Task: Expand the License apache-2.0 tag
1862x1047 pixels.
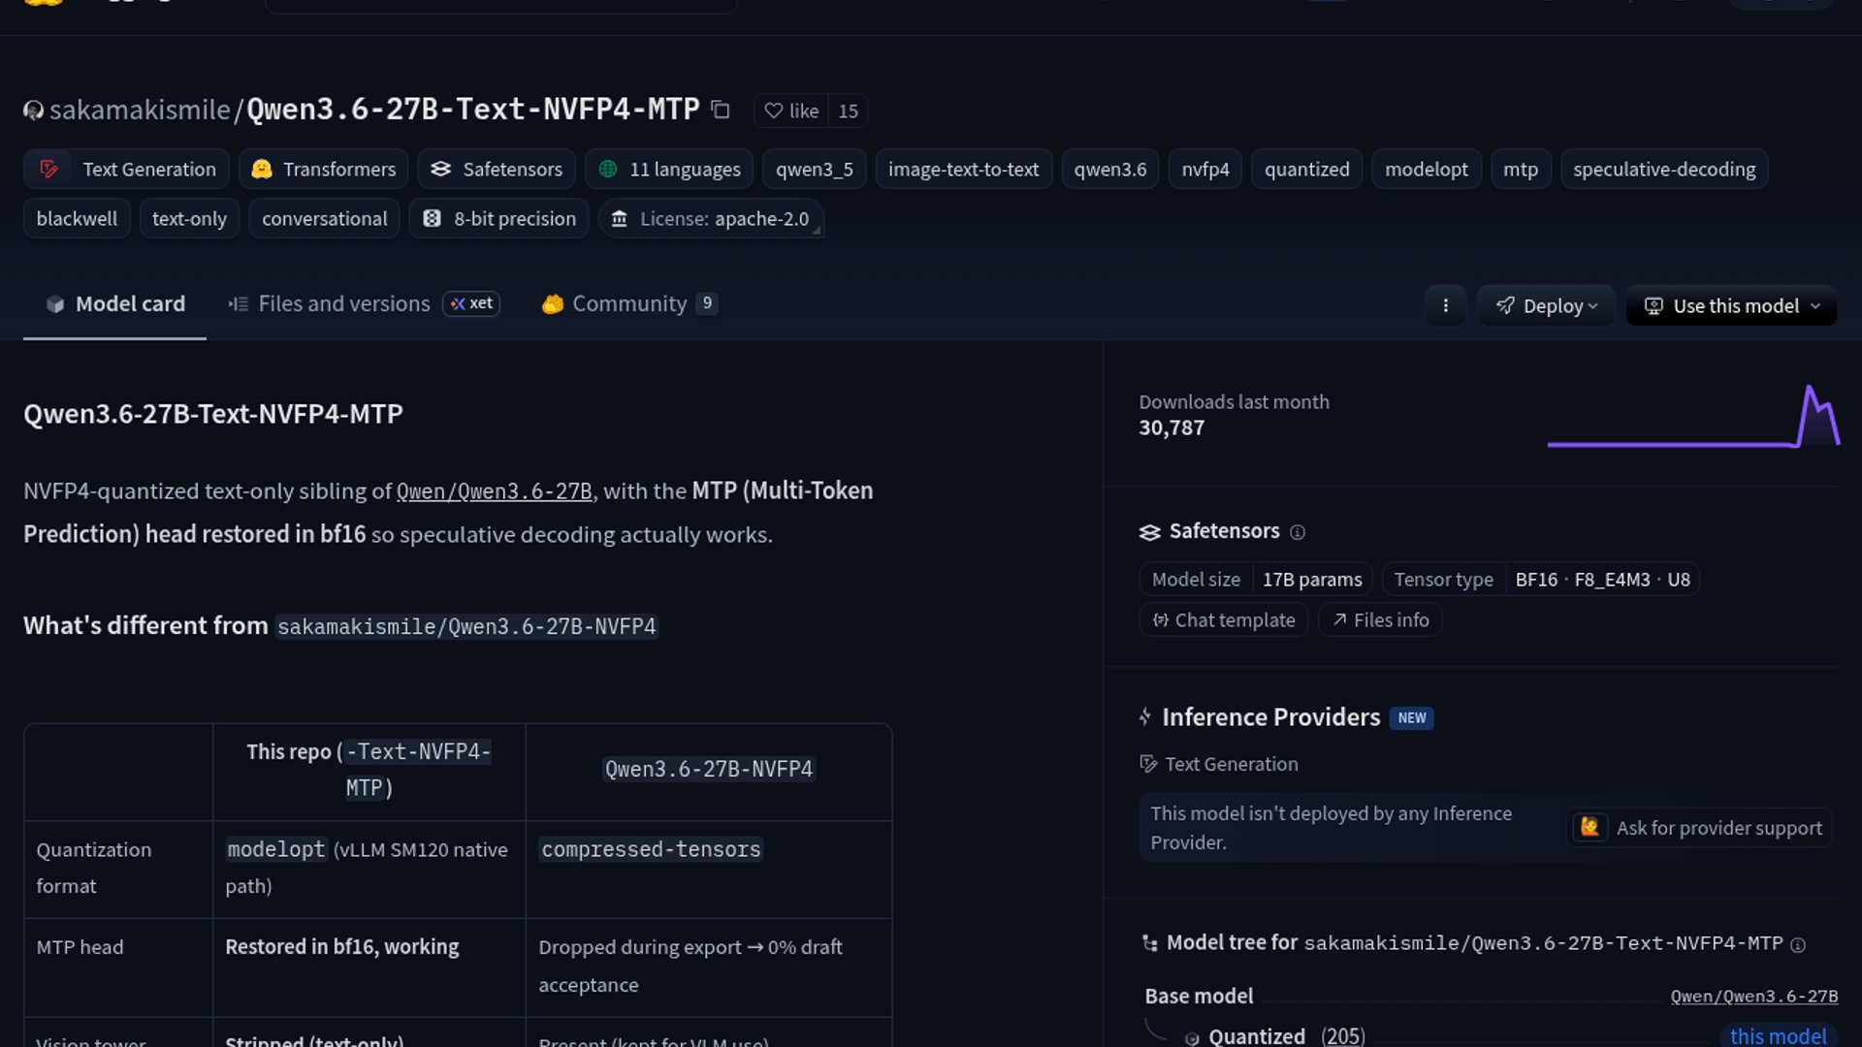Action: pyautogui.click(x=712, y=219)
